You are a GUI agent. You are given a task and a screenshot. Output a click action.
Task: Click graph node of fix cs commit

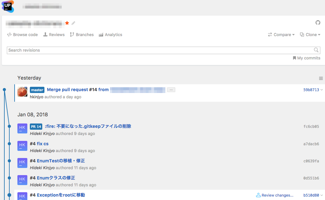tap(9, 144)
